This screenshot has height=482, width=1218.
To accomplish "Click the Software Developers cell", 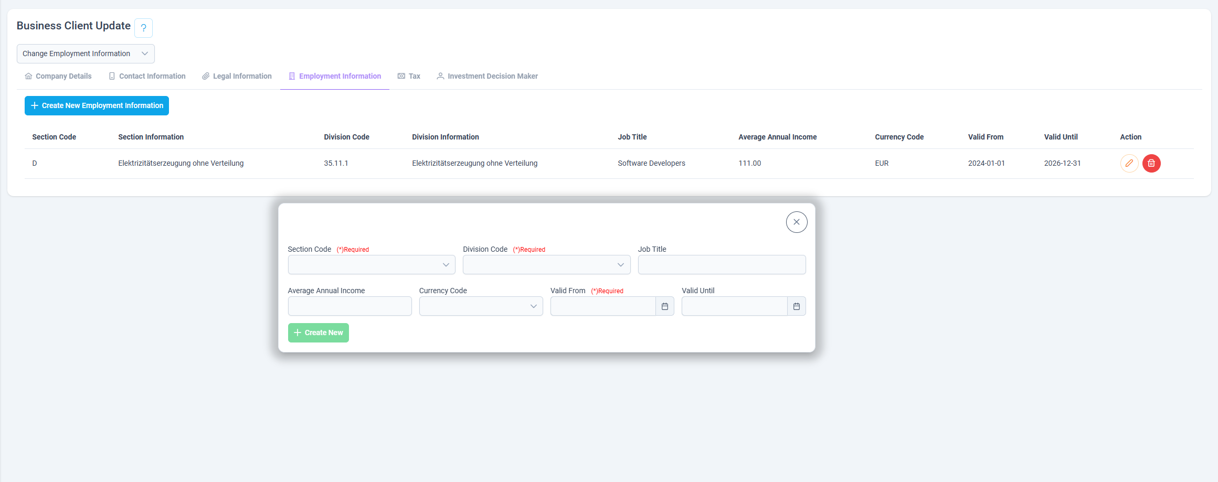I will (652, 163).
